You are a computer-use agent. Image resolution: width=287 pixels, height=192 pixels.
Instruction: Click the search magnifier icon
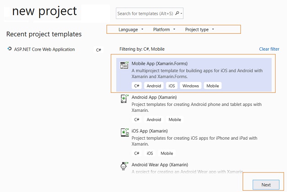coord(177,14)
